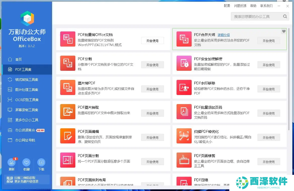The width and height of the screenshot is (294, 191).
Task: Select the PDF分割 split tool icon
Action: tap(68, 63)
